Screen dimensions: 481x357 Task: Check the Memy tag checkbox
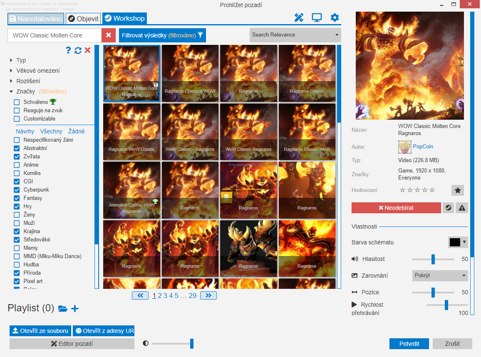17,248
